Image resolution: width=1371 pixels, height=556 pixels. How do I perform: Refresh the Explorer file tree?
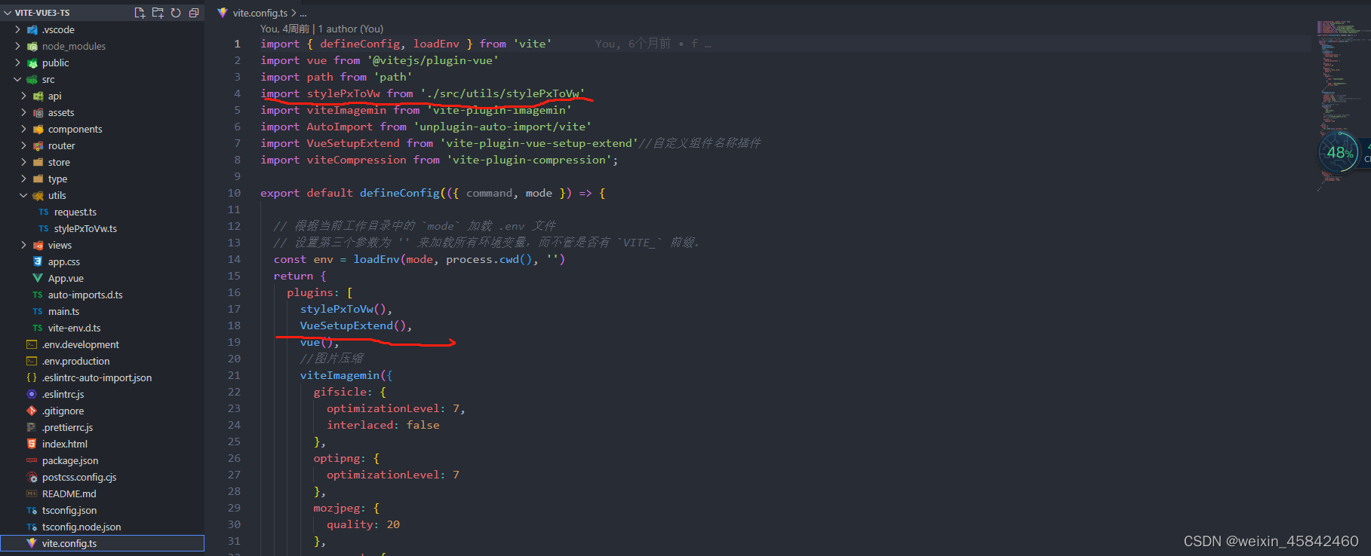click(176, 13)
